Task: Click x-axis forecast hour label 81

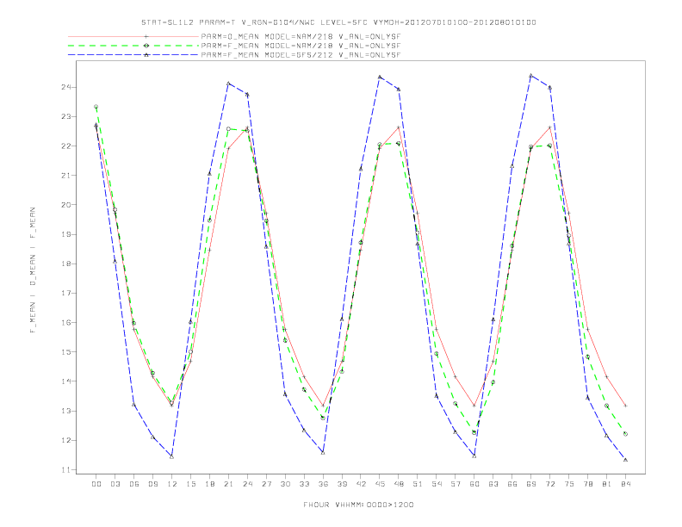Action: coord(607,484)
